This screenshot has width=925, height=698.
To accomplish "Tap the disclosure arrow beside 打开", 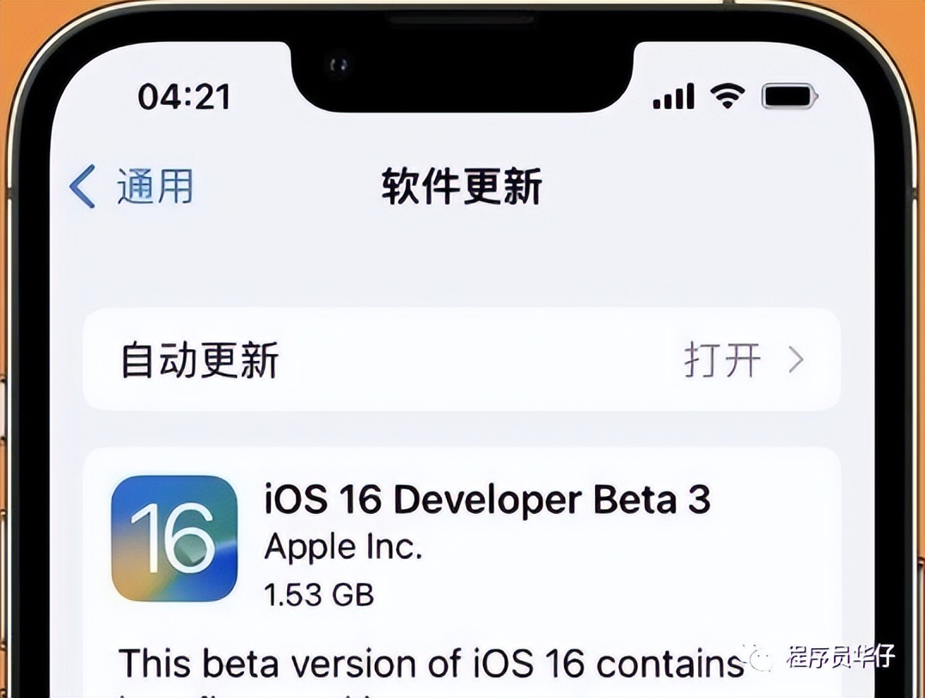I will [797, 362].
